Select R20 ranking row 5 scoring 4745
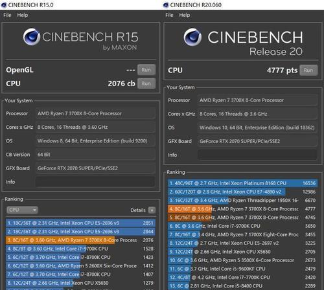324x290 pixels. point(243,217)
